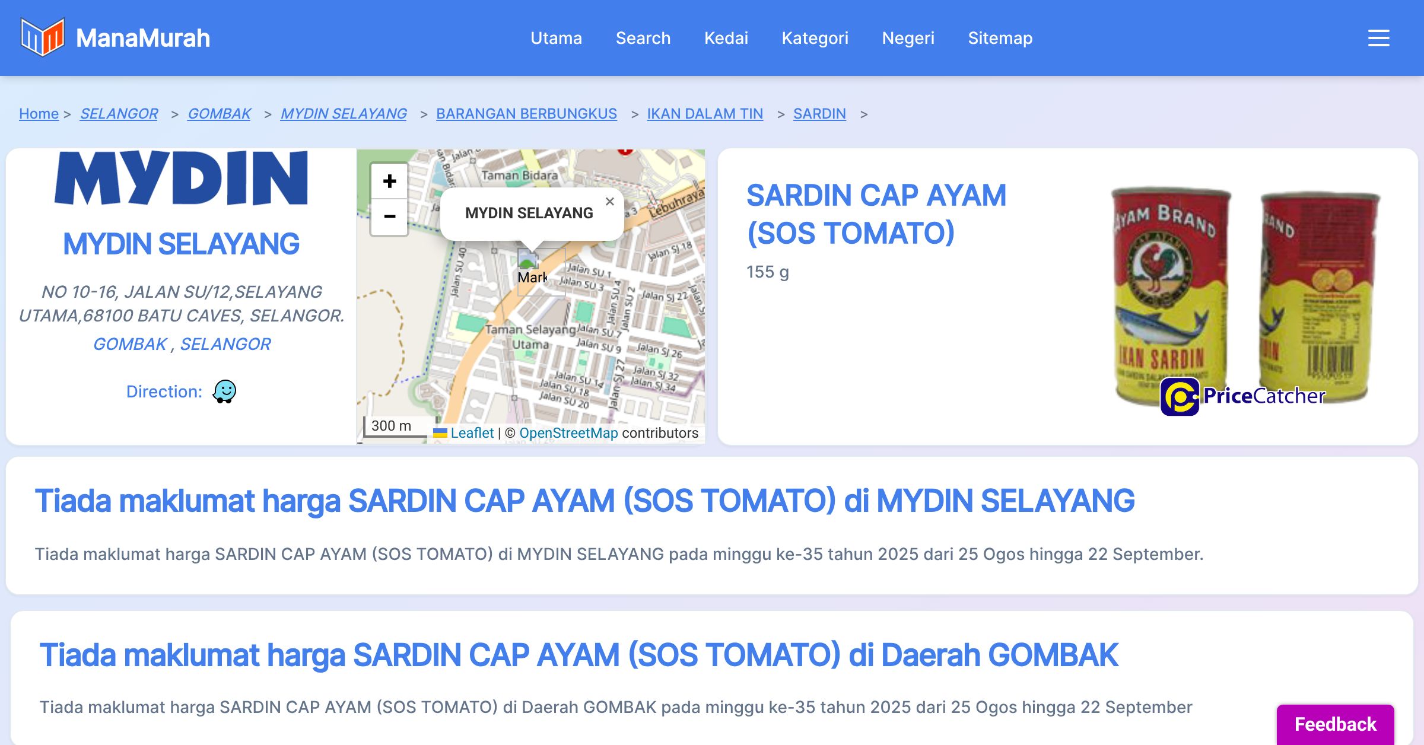Click the '155 g' product weight text
Image resolution: width=1424 pixels, height=745 pixels.
pyautogui.click(x=768, y=272)
